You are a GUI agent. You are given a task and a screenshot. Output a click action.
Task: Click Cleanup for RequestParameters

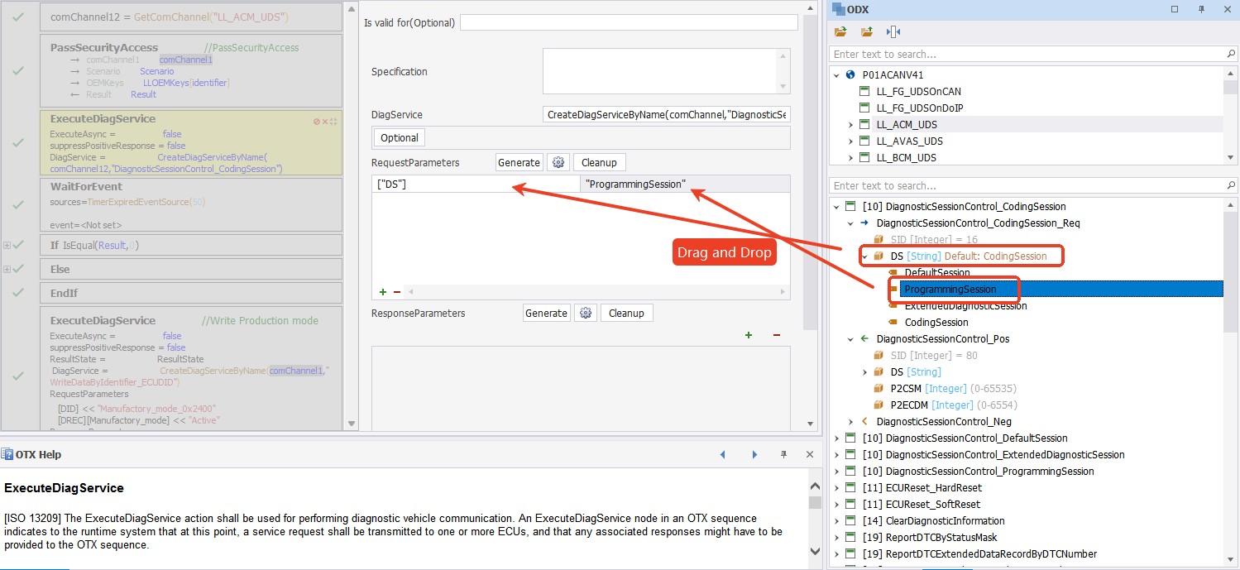599,162
